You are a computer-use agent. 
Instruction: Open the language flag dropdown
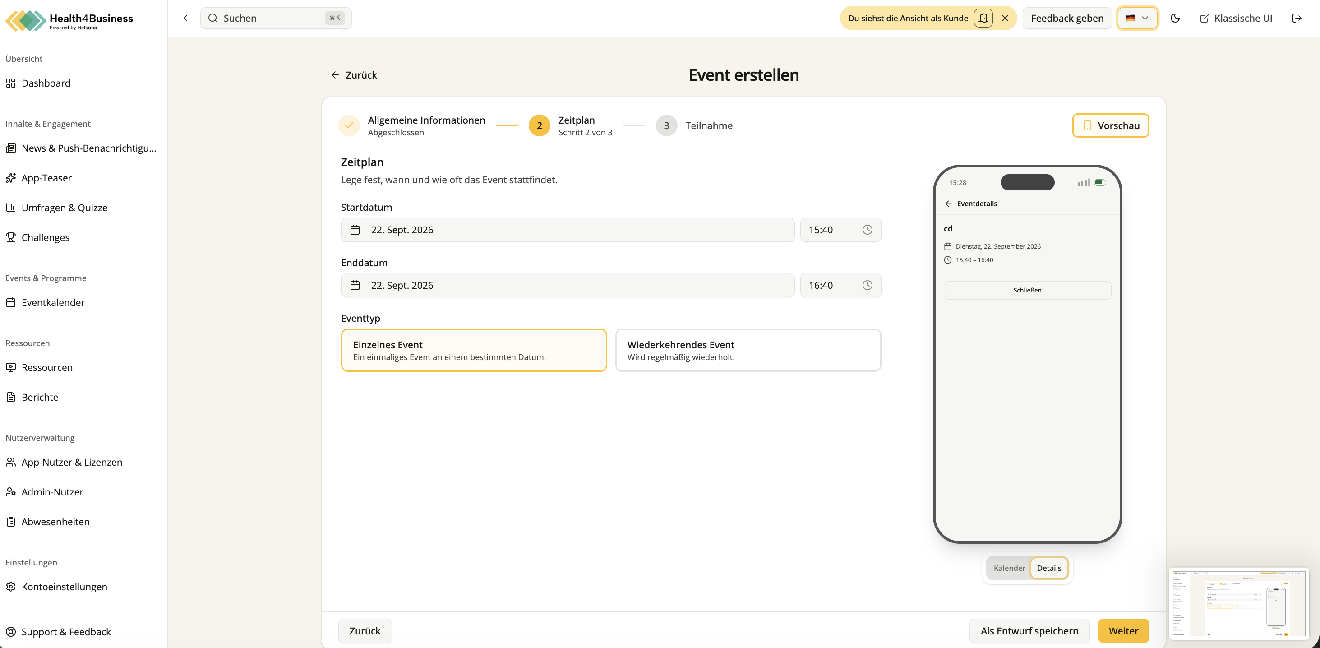click(1137, 19)
